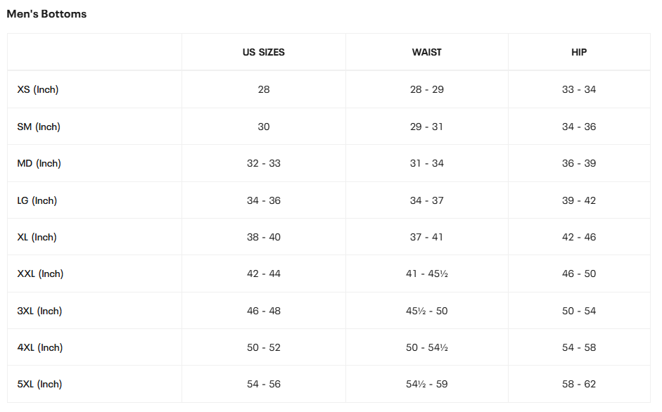Select the XS (Inch) row label
Viewport: 662px width, 412px height.
click(x=38, y=90)
